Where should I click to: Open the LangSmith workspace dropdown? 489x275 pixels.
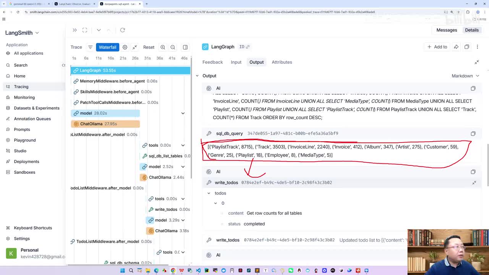(x=22, y=33)
